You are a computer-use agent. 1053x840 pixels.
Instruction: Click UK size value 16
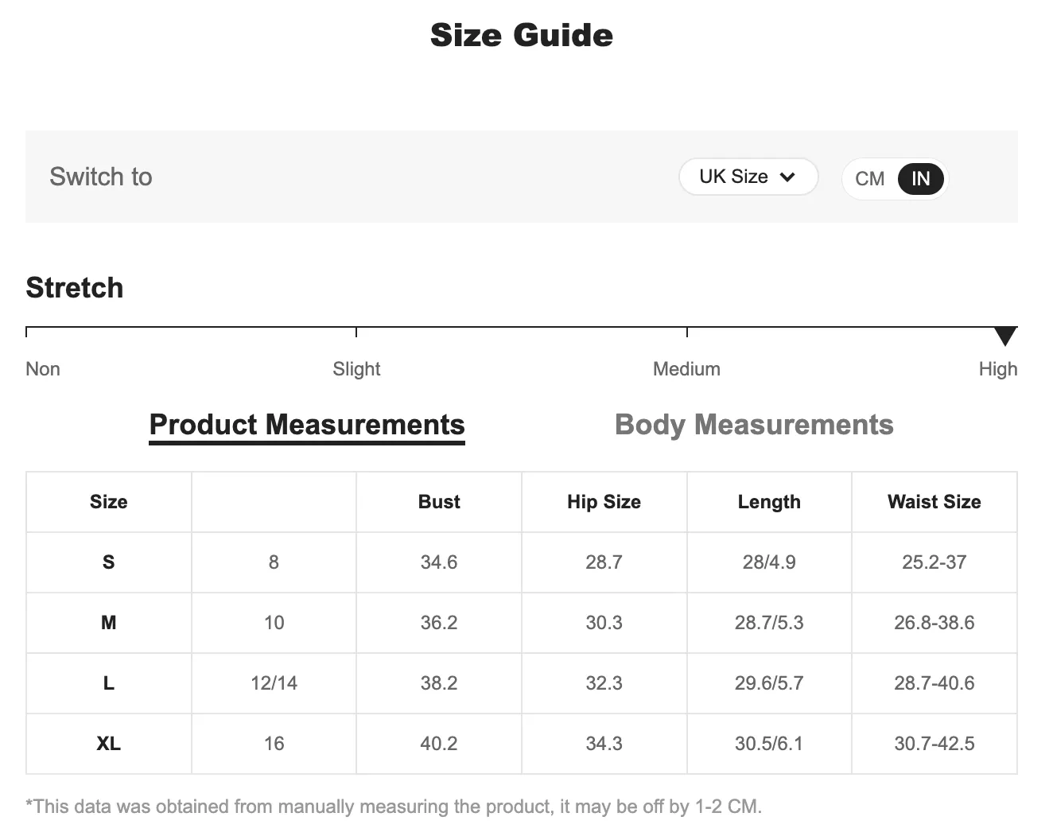tap(274, 744)
